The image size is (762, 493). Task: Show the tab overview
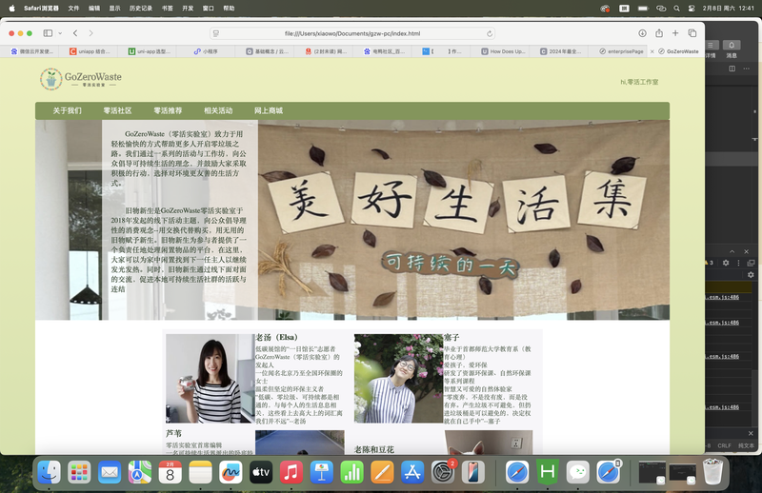click(x=692, y=33)
